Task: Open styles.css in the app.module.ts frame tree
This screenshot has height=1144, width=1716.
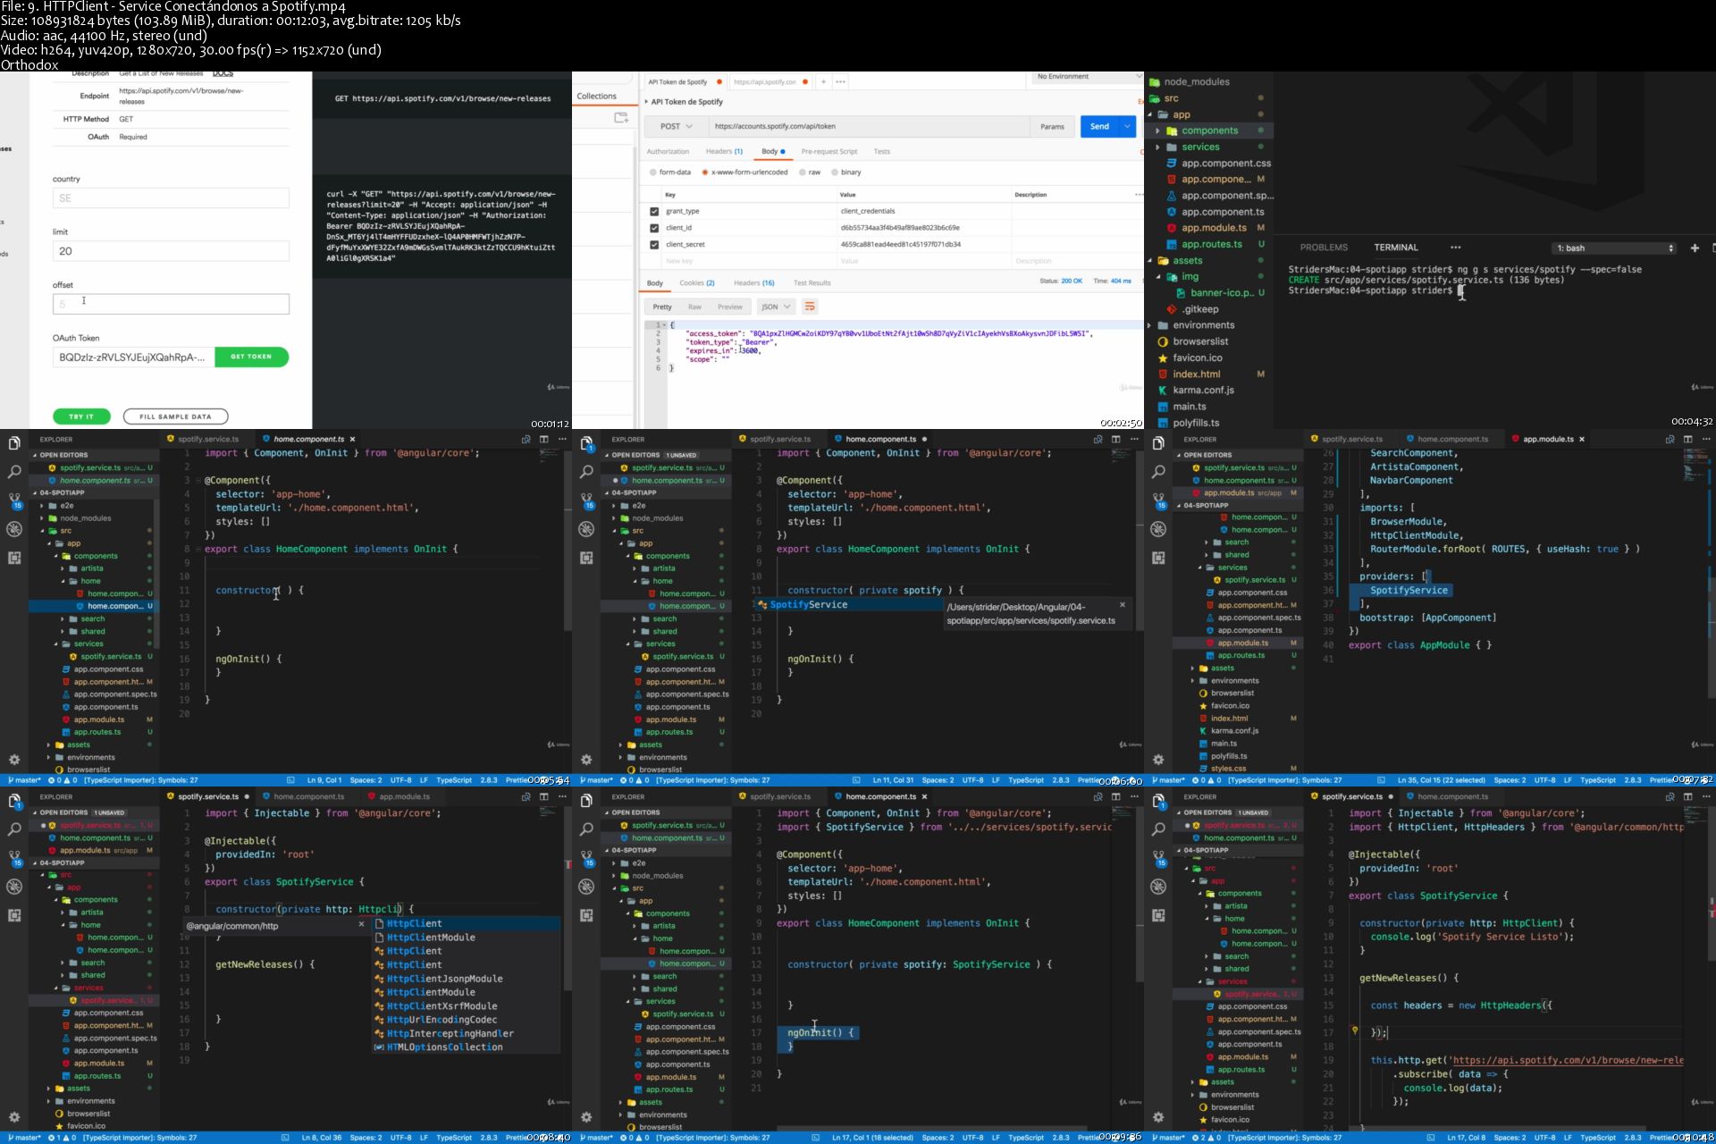Action: click(1228, 769)
